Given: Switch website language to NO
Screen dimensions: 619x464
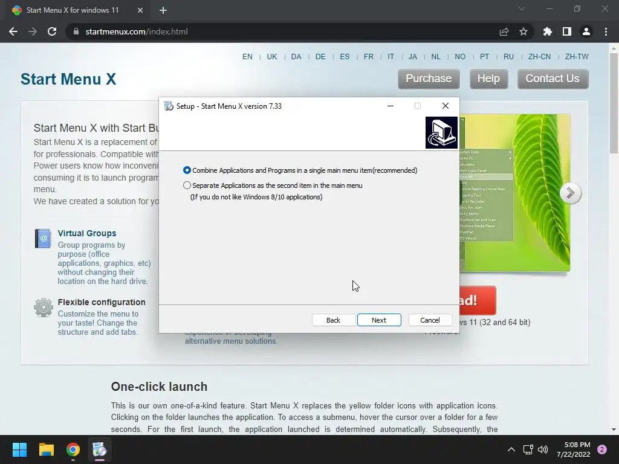Looking at the screenshot, I should click(460, 56).
